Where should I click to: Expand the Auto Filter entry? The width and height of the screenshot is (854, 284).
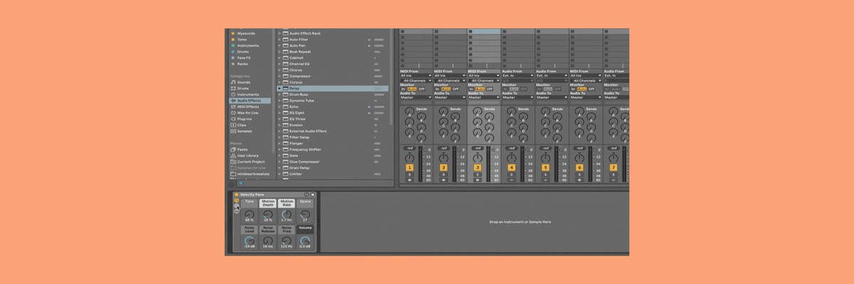(x=280, y=40)
